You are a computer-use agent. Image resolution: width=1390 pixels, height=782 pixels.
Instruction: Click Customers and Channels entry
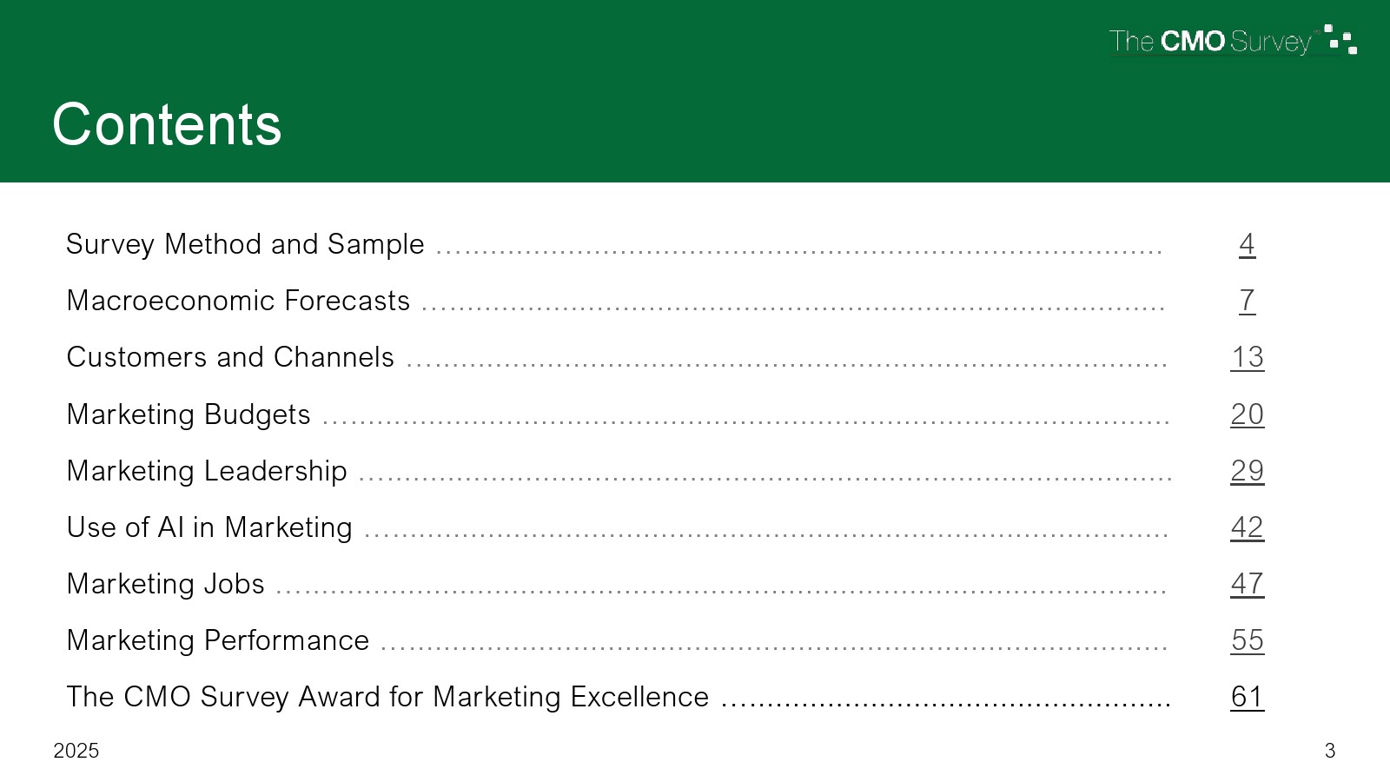tap(230, 357)
